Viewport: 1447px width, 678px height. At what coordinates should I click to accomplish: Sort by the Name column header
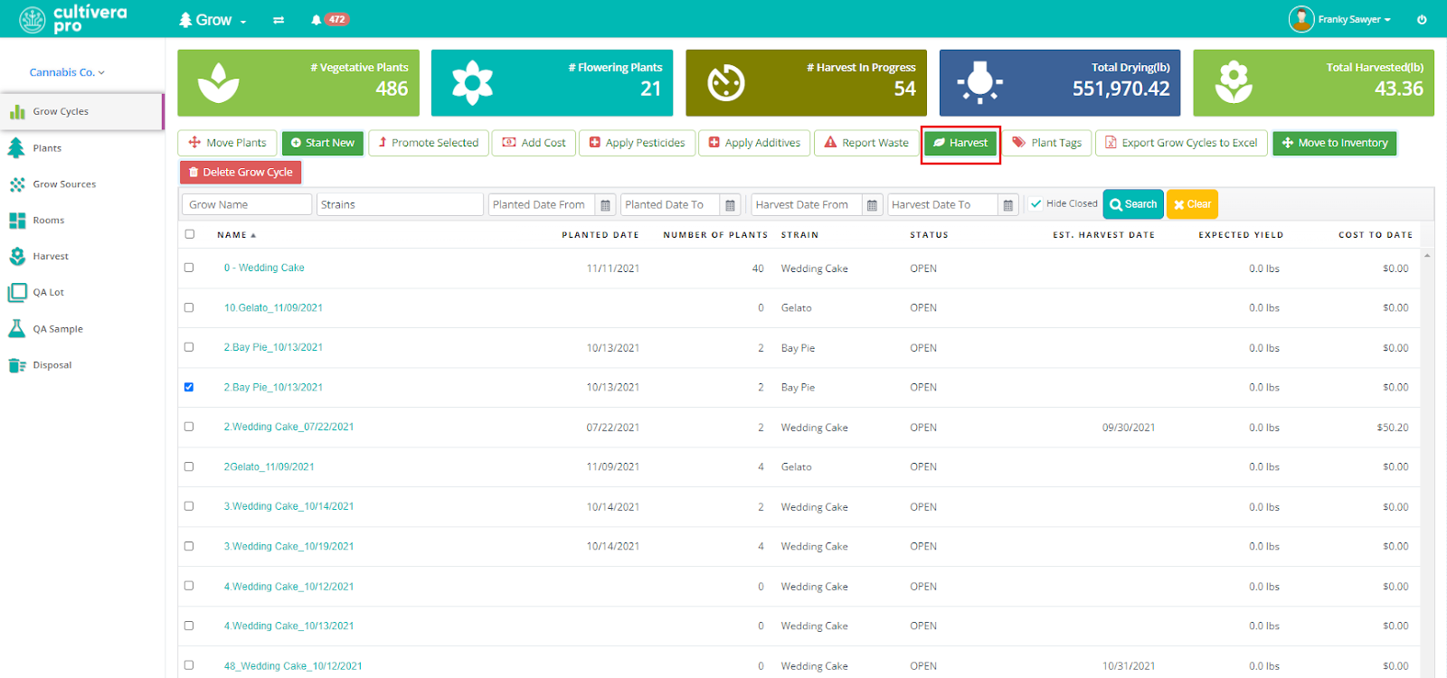pos(236,235)
